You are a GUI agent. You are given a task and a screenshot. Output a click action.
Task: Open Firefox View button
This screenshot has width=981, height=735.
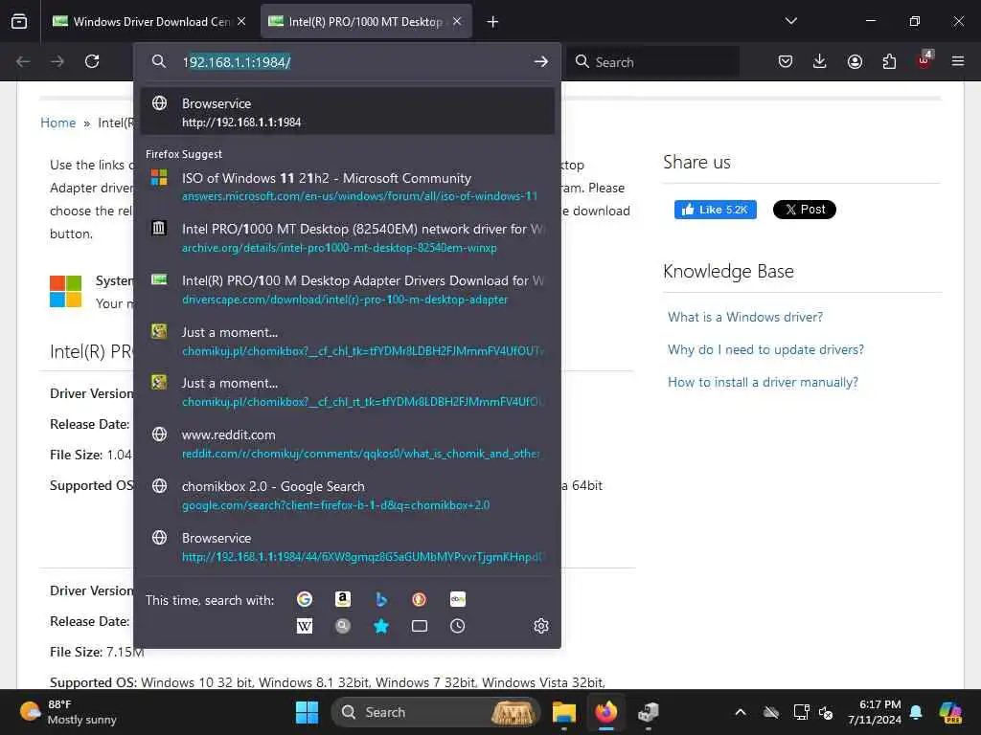(19, 21)
